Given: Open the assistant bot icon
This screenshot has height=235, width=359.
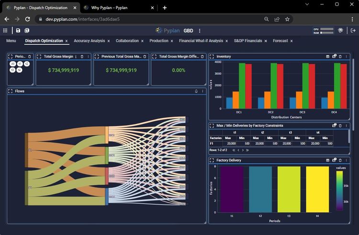Looking at the screenshot, I should click(340, 30).
